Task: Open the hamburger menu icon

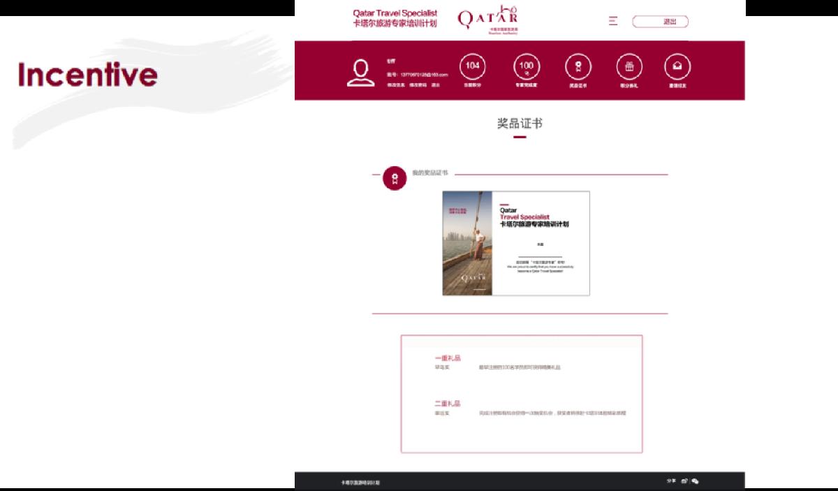Action: coord(613,21)
